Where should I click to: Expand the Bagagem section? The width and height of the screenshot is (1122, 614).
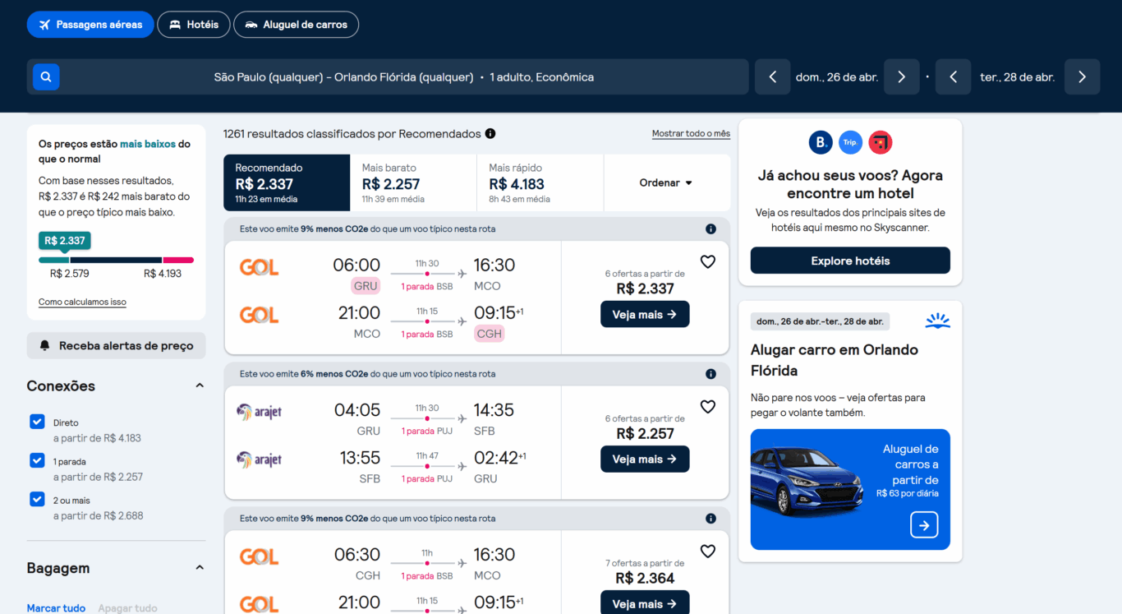199,566
